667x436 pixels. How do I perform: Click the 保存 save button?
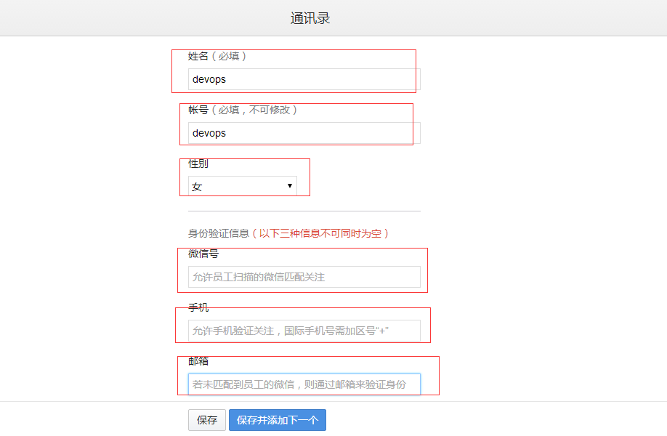(x=207, y=420)
